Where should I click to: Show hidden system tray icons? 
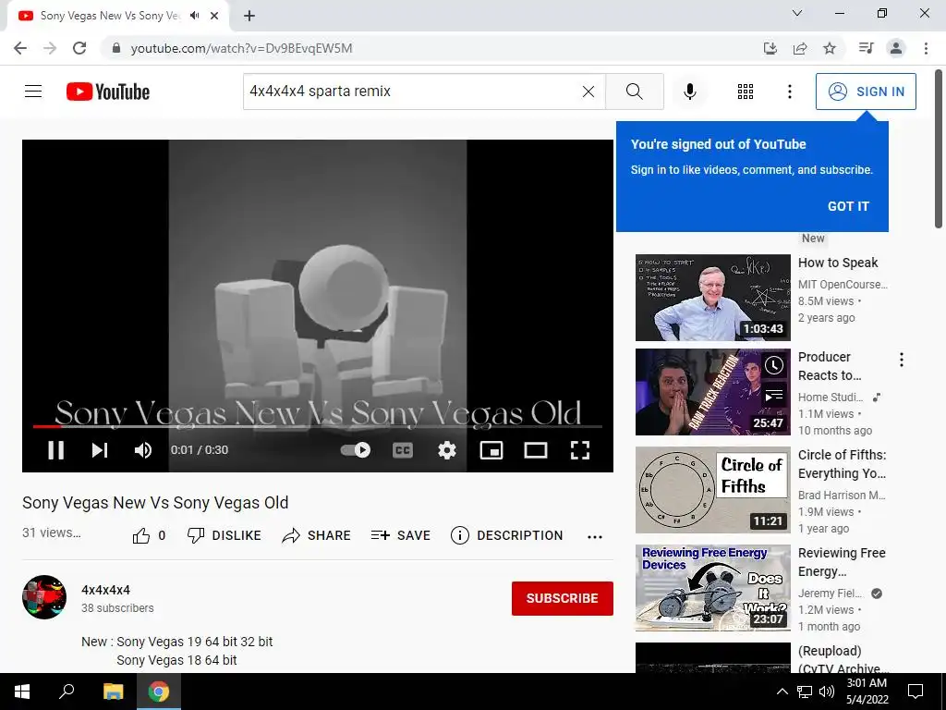coord(782,692)
